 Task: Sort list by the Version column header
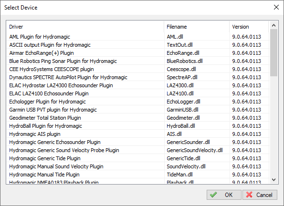tap(249, 27)
